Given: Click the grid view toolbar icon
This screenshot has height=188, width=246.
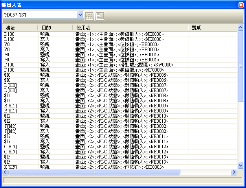Looking at the screenshot, I should pos(90,16).
